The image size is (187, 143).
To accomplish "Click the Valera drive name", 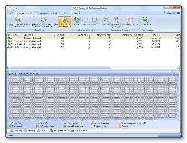I will pyautogui.click(x=18, y=48).
